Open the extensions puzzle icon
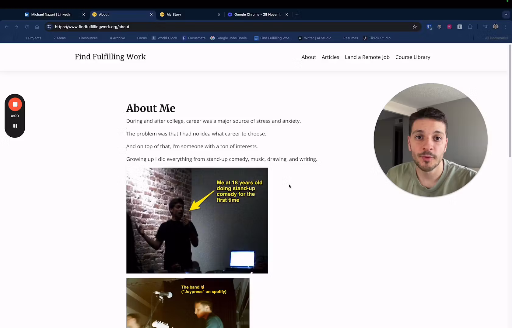Image resolution: width=512 pixels, height=328 pixels. [x=470, y=27]
